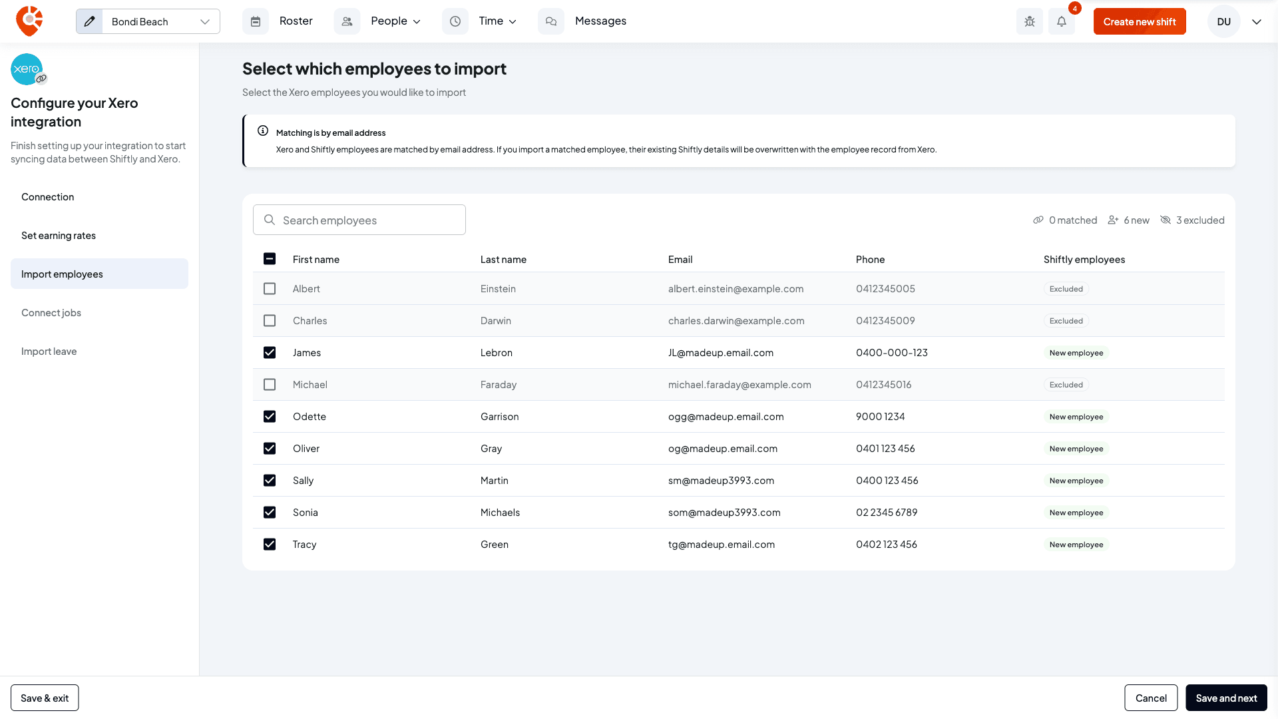Click the info icon in matching notice
The height and width of the screenshot is (719, 1278).
[263, 130]
